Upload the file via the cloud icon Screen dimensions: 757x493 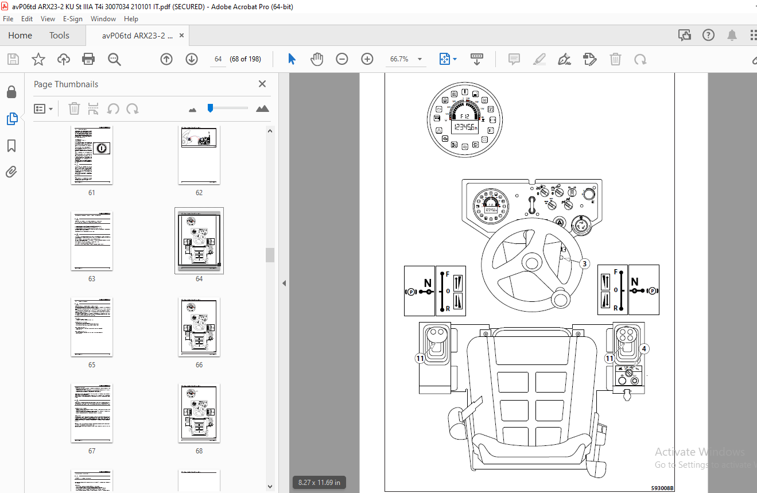(63, 59)
